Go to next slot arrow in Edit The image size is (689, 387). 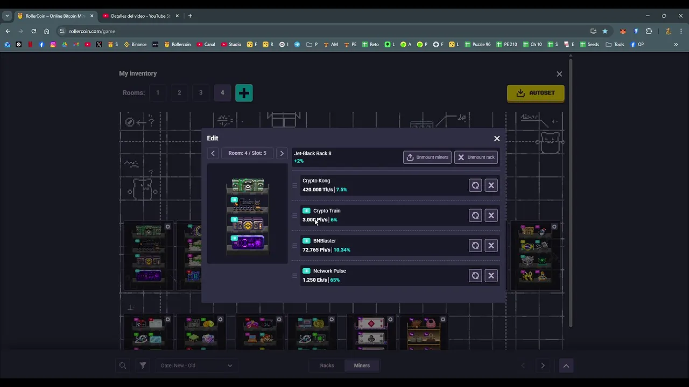tap(282, 153)
